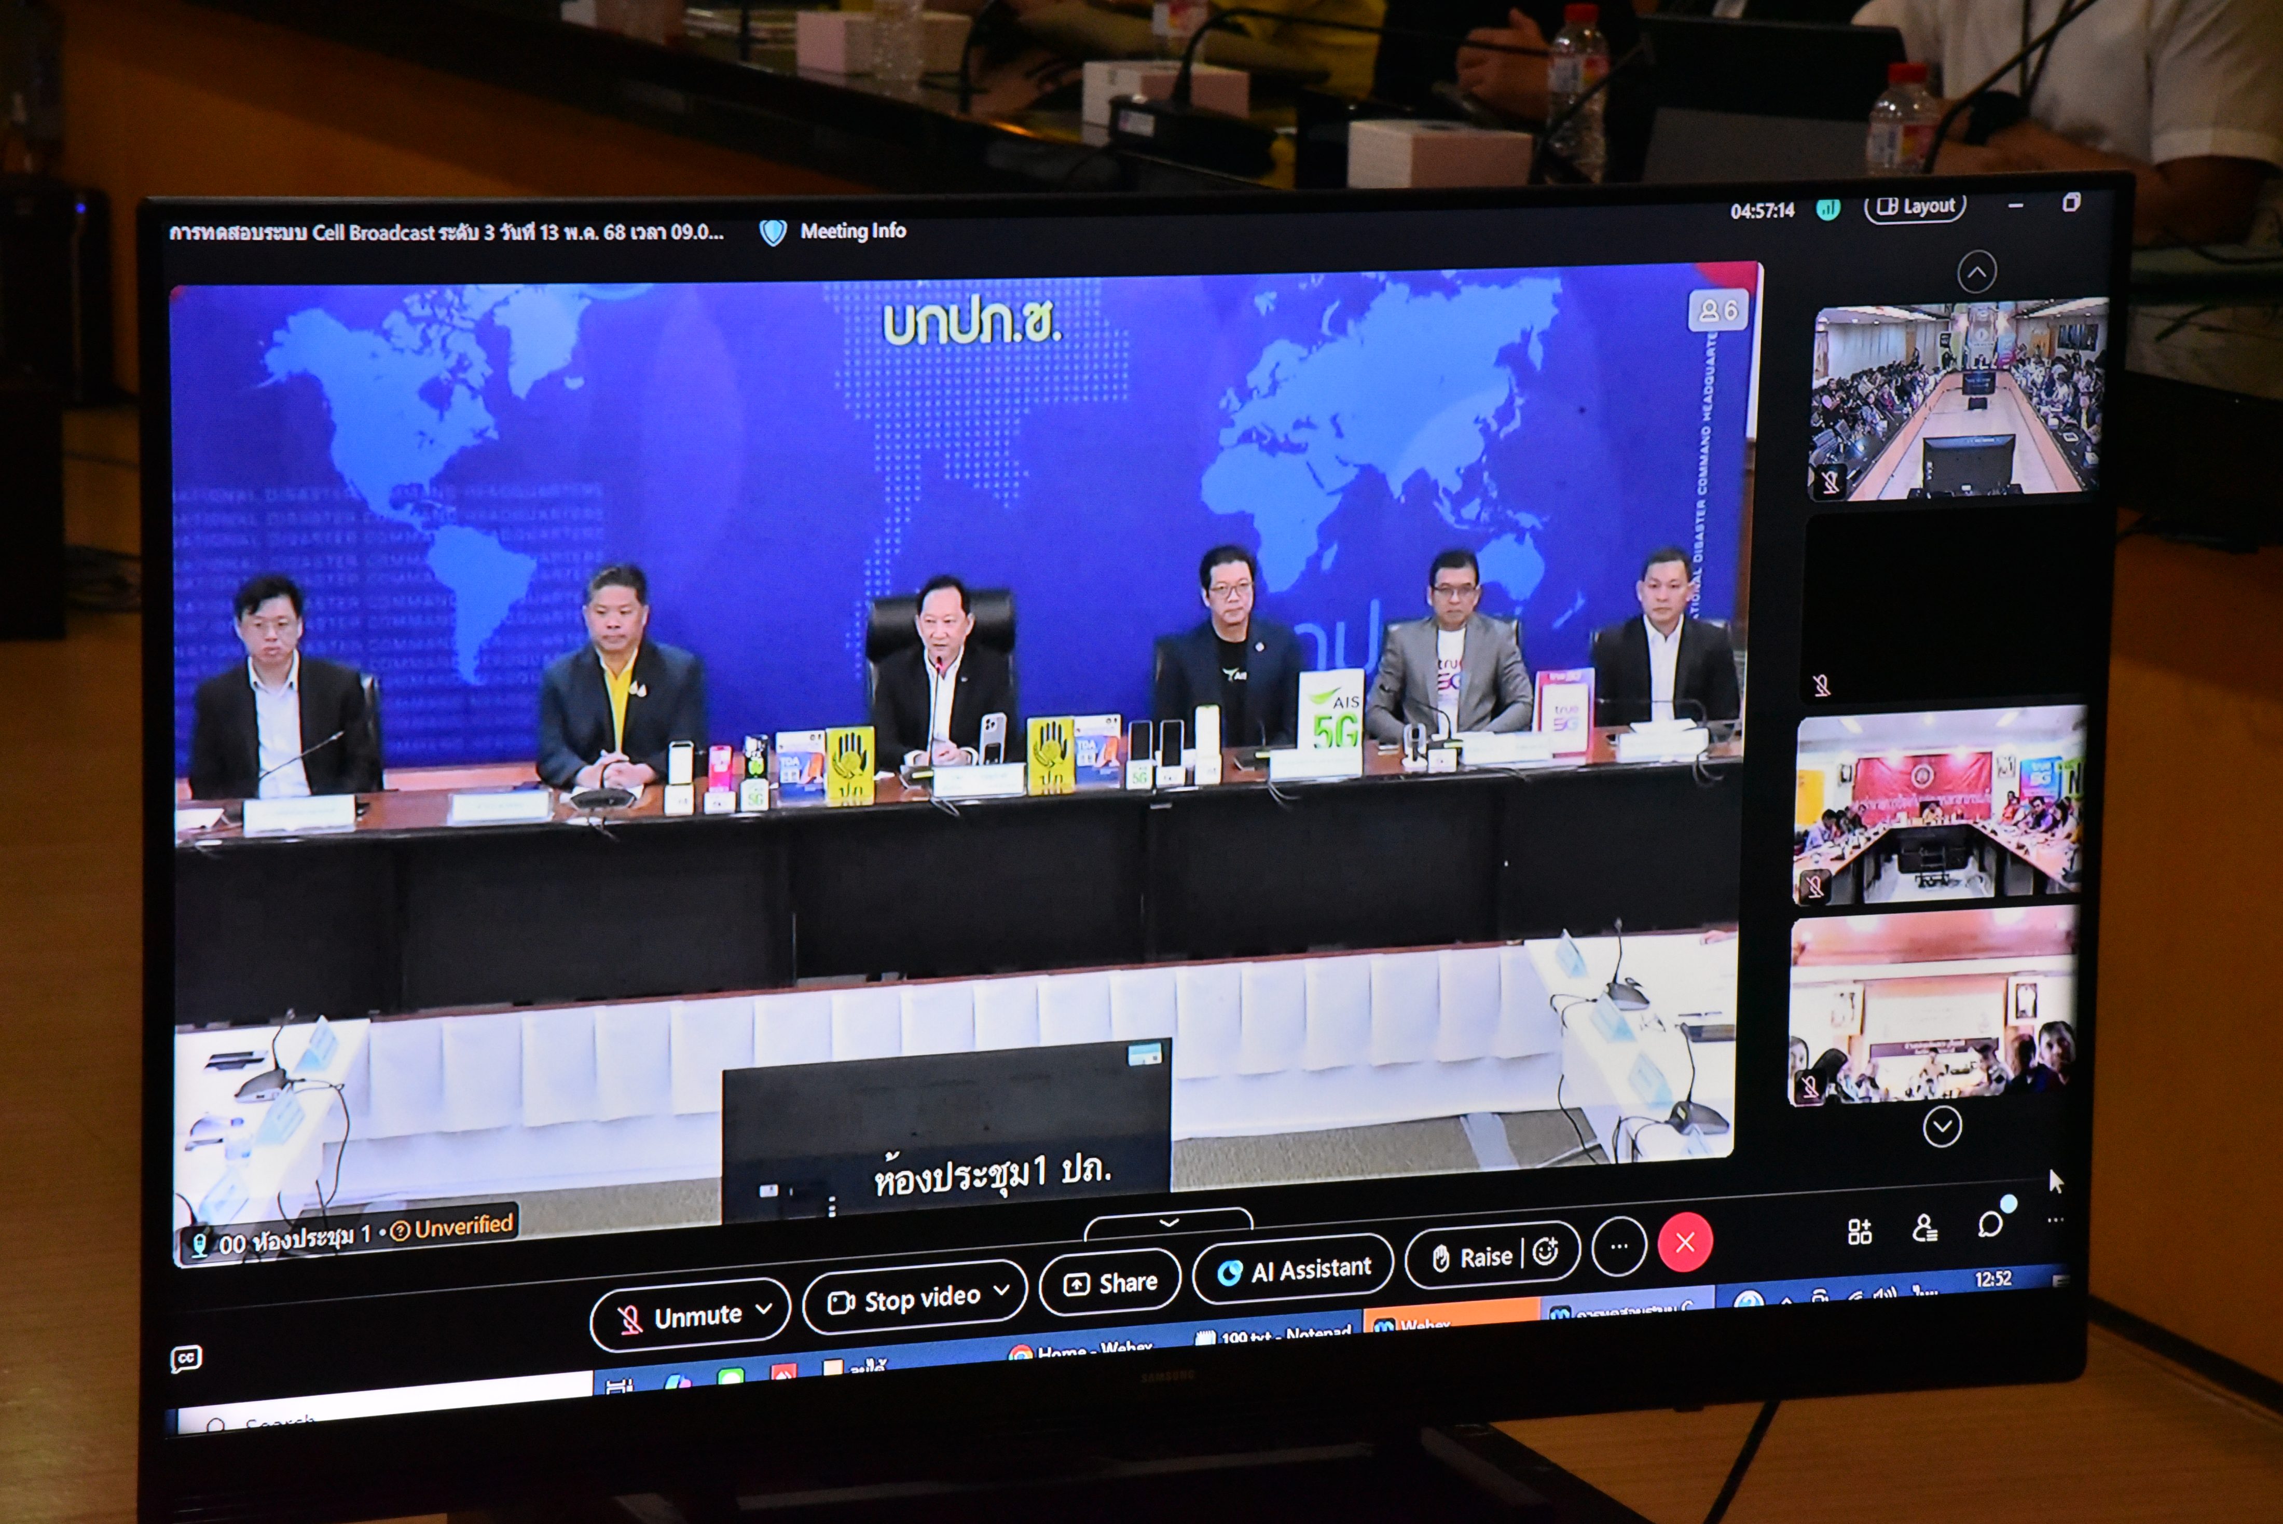The image size is (2283, 1524).
Task: Minimize the Webex meeting window
Action: tap(2015, 206)
